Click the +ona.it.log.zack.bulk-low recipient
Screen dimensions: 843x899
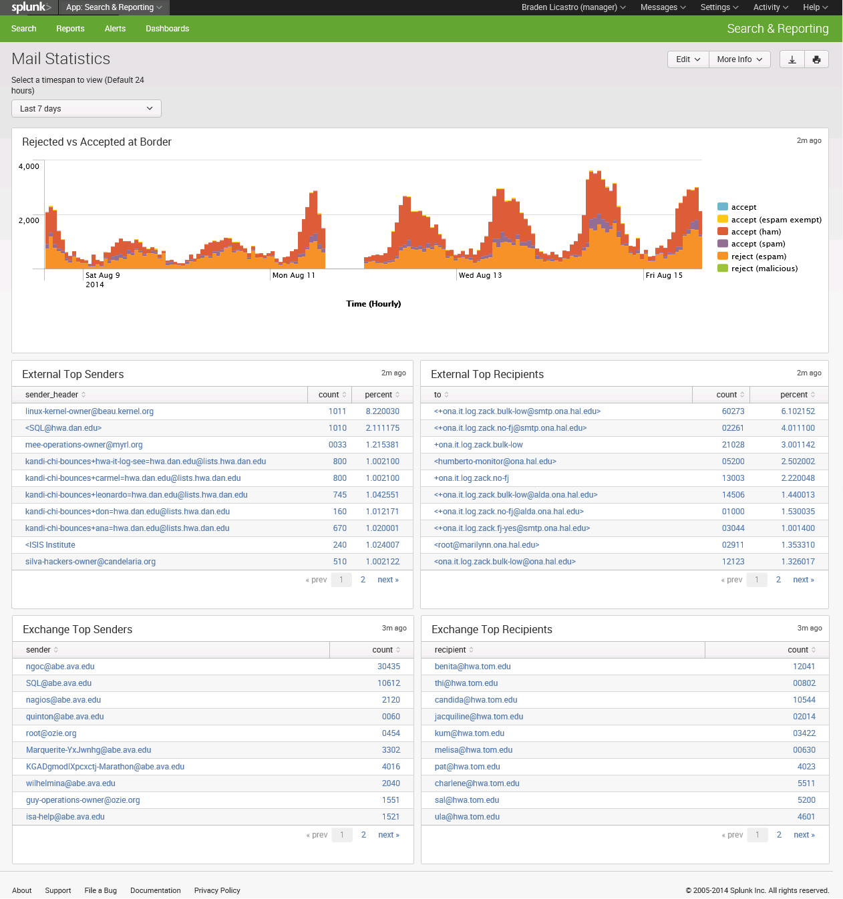[x=478, y=445]
